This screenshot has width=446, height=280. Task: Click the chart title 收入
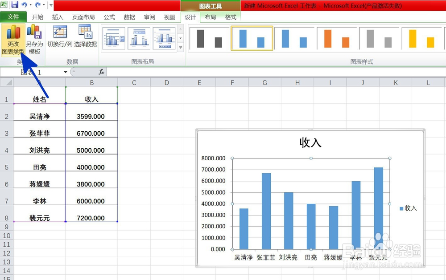coord(312,143)
